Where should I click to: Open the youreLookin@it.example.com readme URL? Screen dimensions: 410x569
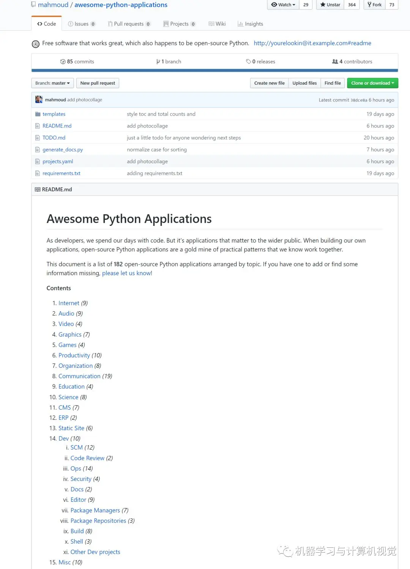coord(312,43)
